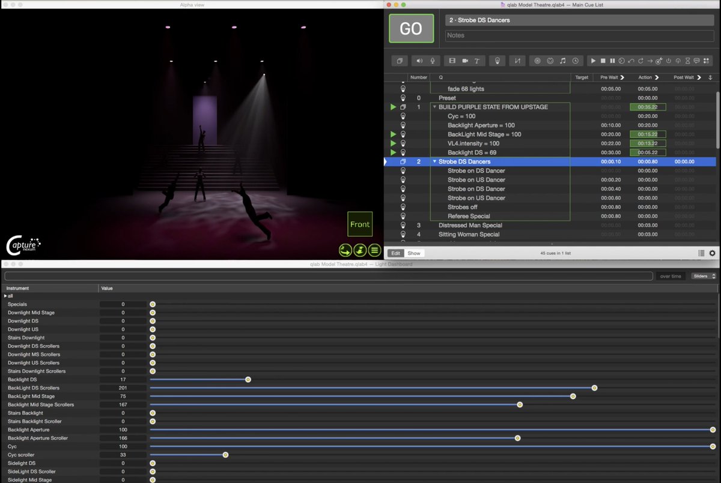Click the Light Dashboard command text field
Screen dimensions: 721x483
tap(328, 276)
